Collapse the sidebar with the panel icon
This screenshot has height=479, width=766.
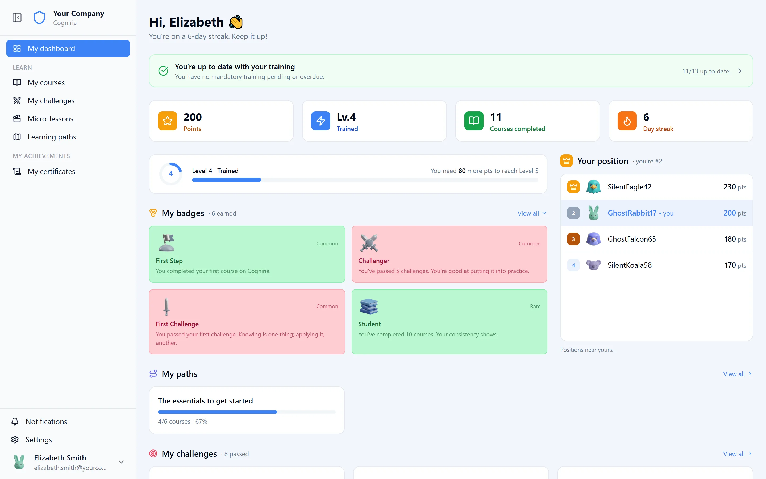click(x=17, y=17)
